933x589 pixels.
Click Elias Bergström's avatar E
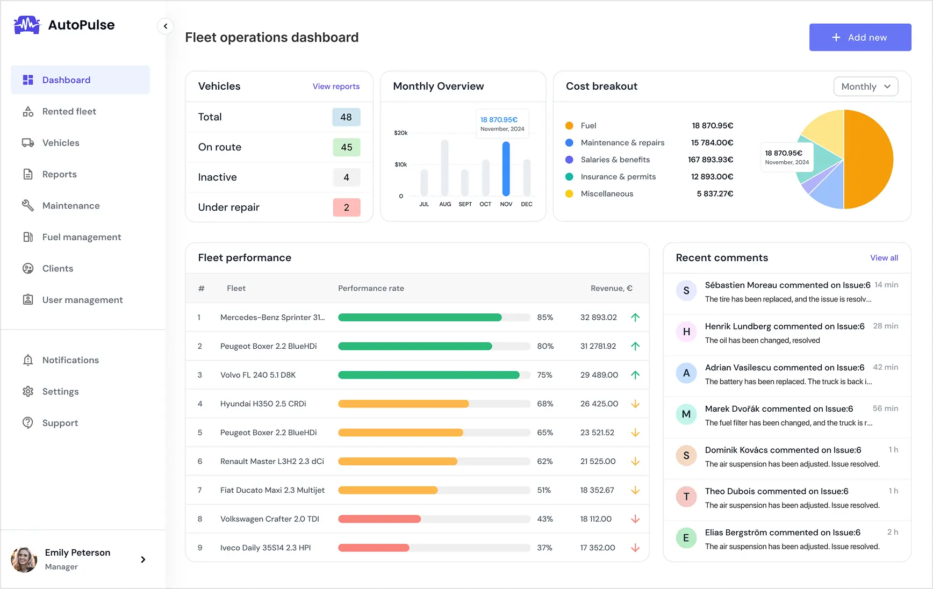point(686,538)
